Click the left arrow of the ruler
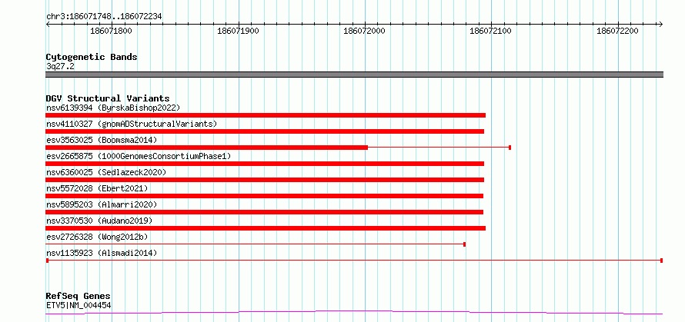 48,24
